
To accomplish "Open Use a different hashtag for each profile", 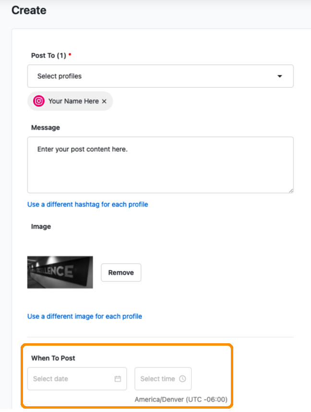I will click(87, 204).
